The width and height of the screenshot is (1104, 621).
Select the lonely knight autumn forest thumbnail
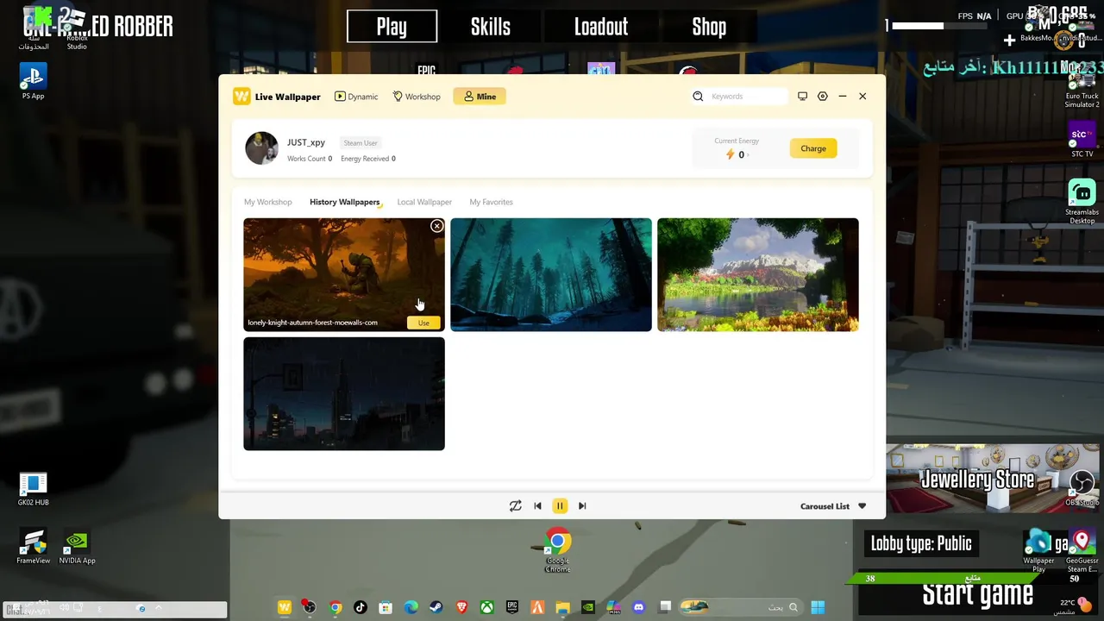tap(344, 274)
